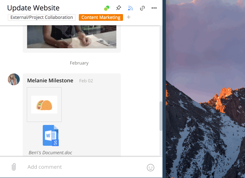Open the workshop photo attachment
The width and height of the screenshot is (245, 178).
[x=72, y=37]
